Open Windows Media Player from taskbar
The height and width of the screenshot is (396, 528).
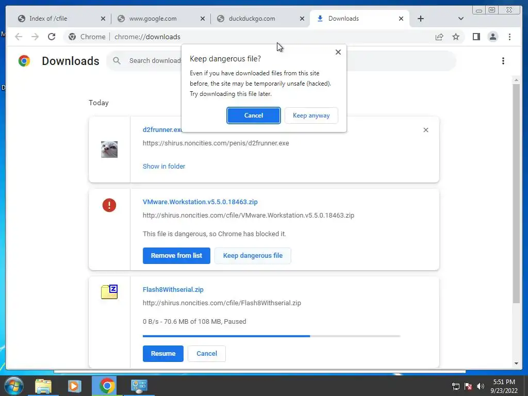[74, 386]
